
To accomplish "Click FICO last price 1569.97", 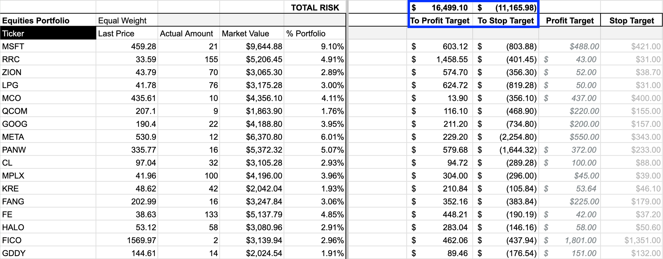I will [x=127, y=240].
